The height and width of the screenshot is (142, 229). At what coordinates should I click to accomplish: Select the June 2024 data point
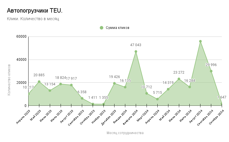coord(179,79)
